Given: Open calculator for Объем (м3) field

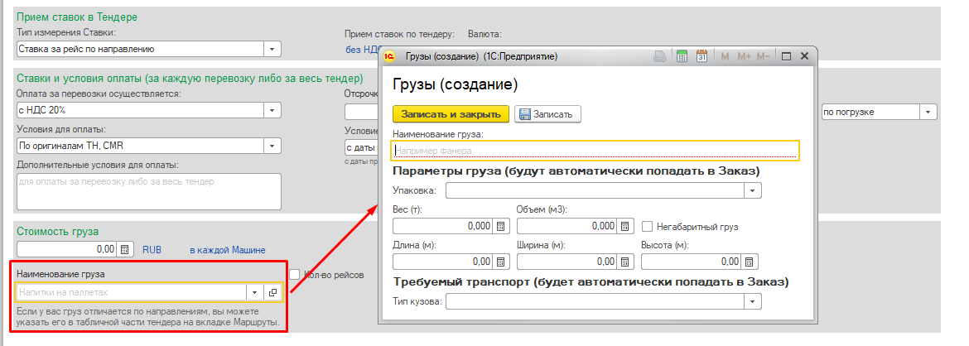Looking at the screenshot, I should click(624, 226).
